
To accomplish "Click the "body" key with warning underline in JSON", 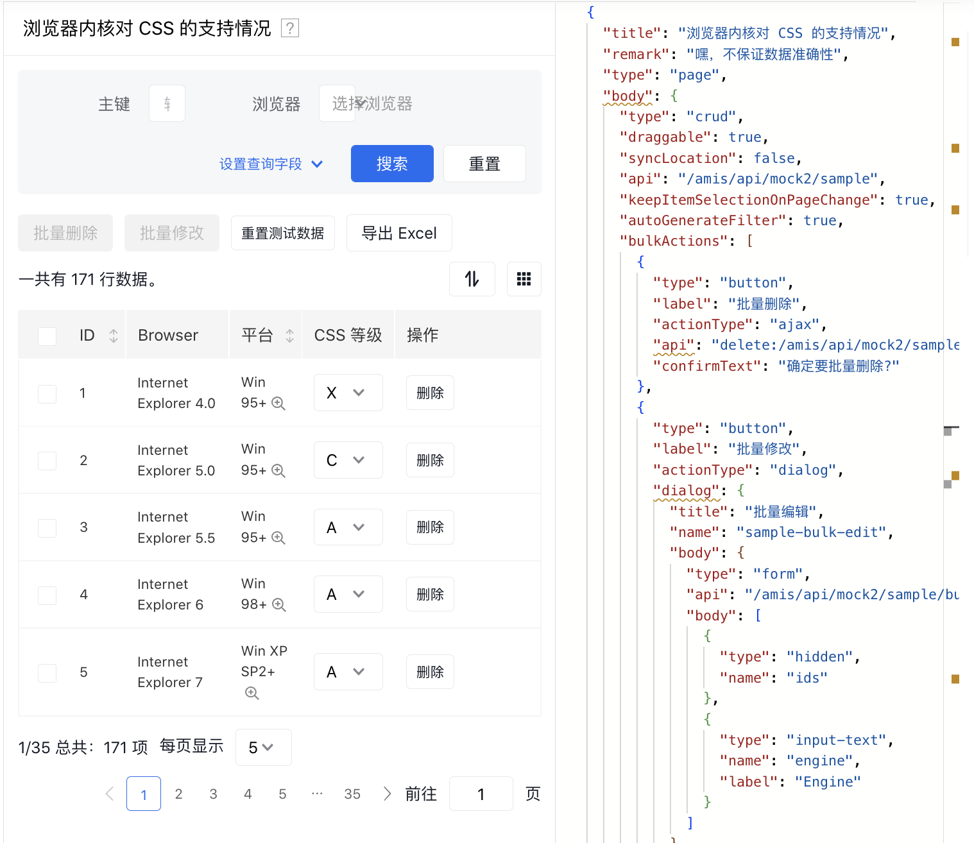I will pyautogui.click(x=628, y=96).
